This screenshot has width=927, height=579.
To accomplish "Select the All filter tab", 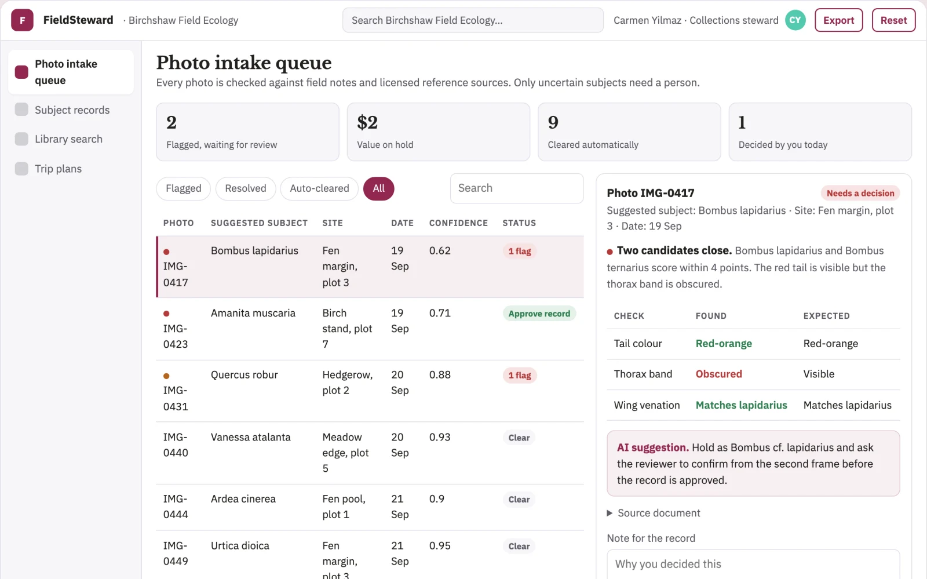I will pyautogui.click(x=378, y=188).
